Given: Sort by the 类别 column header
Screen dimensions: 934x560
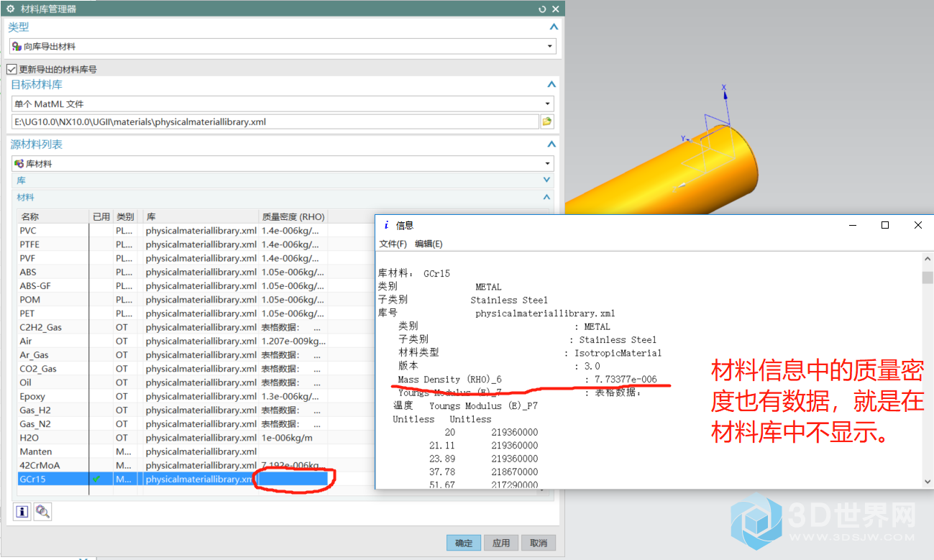Looking at the screenshot, I should 125,216.
